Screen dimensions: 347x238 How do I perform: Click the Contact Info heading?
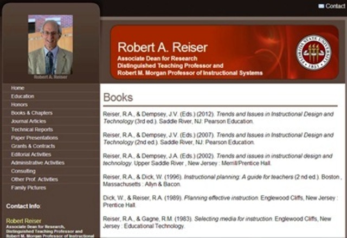(23, 206)
